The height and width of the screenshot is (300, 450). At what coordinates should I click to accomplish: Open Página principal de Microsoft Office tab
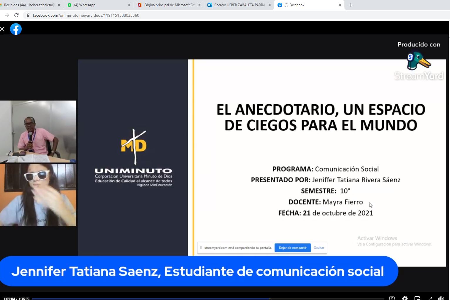pos(169,5)
